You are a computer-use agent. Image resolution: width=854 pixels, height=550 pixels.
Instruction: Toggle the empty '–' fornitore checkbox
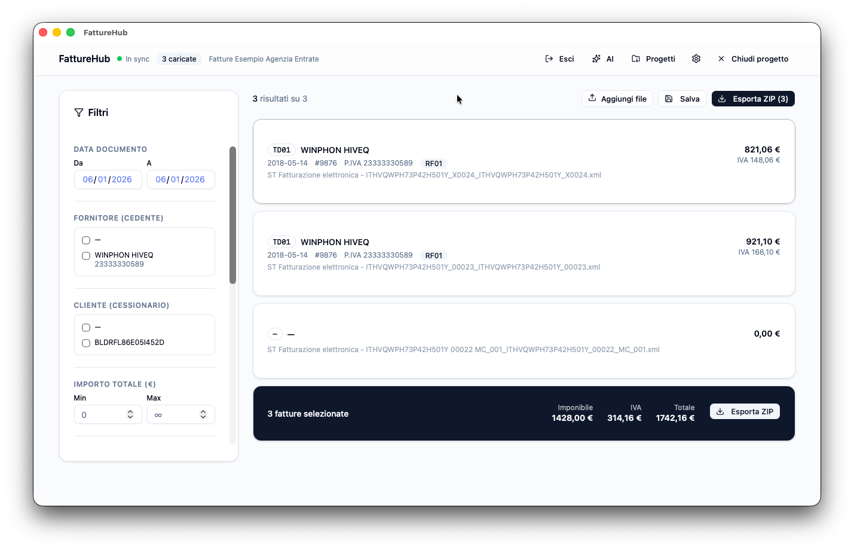[86, 240]
